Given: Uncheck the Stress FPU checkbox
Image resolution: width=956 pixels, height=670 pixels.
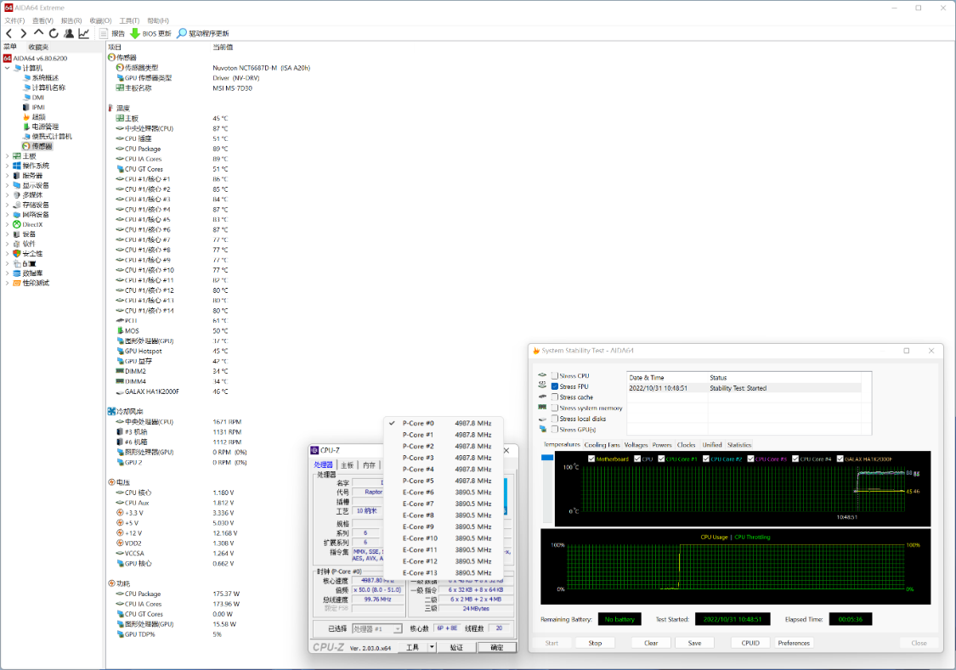Looking at the screenshot, I should 555,386.
